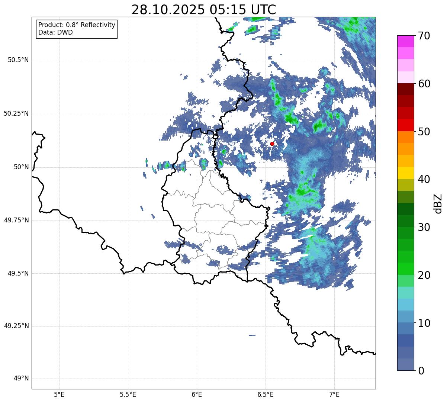Click the colorbar tick label 50
The image size is (447, 402).
click(424, 132)
